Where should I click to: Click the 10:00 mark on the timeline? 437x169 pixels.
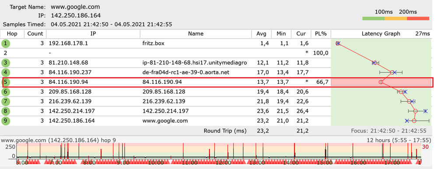pos(156,162)
